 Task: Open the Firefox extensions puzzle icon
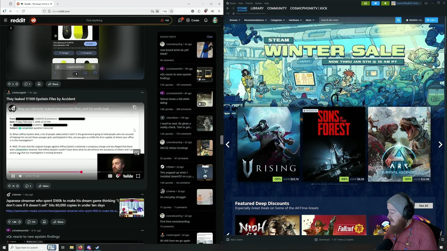click(199, 11)
